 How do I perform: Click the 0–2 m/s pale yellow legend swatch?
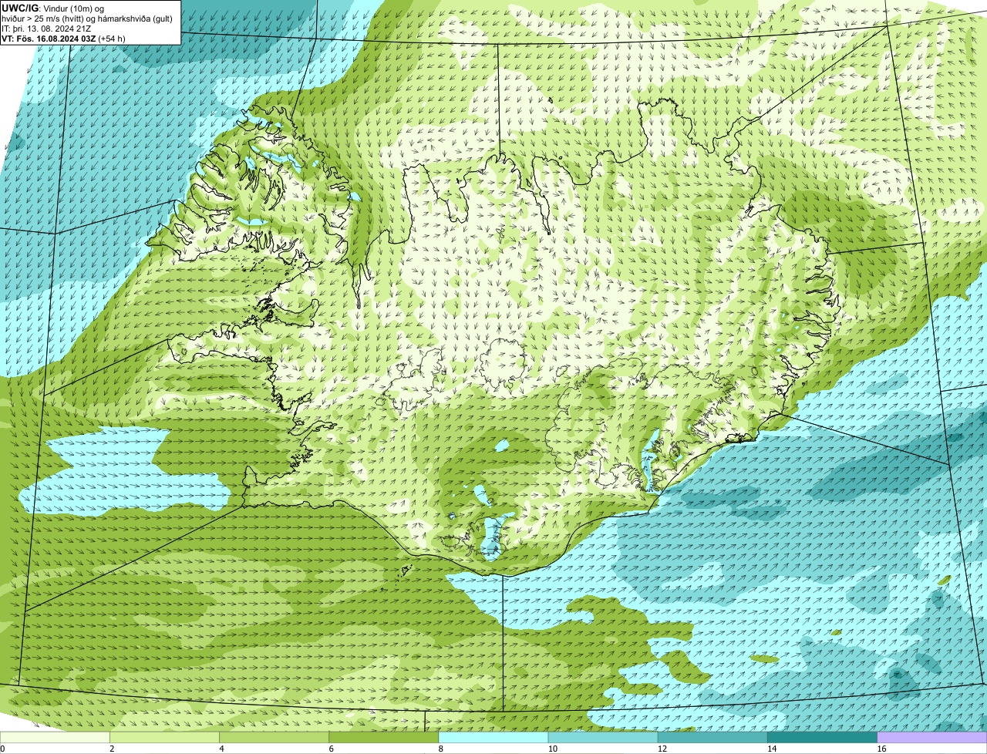click(56, 738)
